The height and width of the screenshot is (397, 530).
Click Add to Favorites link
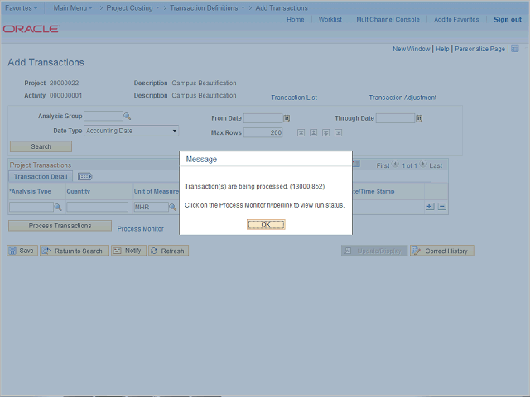tap(456, 20)
